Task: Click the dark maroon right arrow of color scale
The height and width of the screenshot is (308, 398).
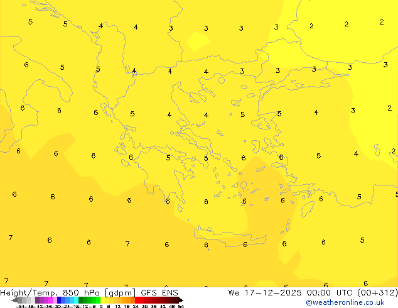Action: [181, 300]
